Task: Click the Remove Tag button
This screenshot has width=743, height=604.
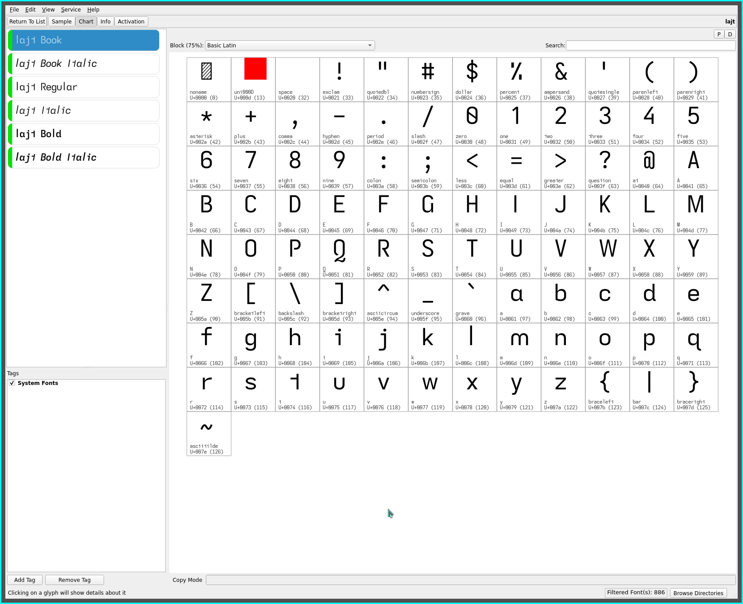Action: [74, 580]
